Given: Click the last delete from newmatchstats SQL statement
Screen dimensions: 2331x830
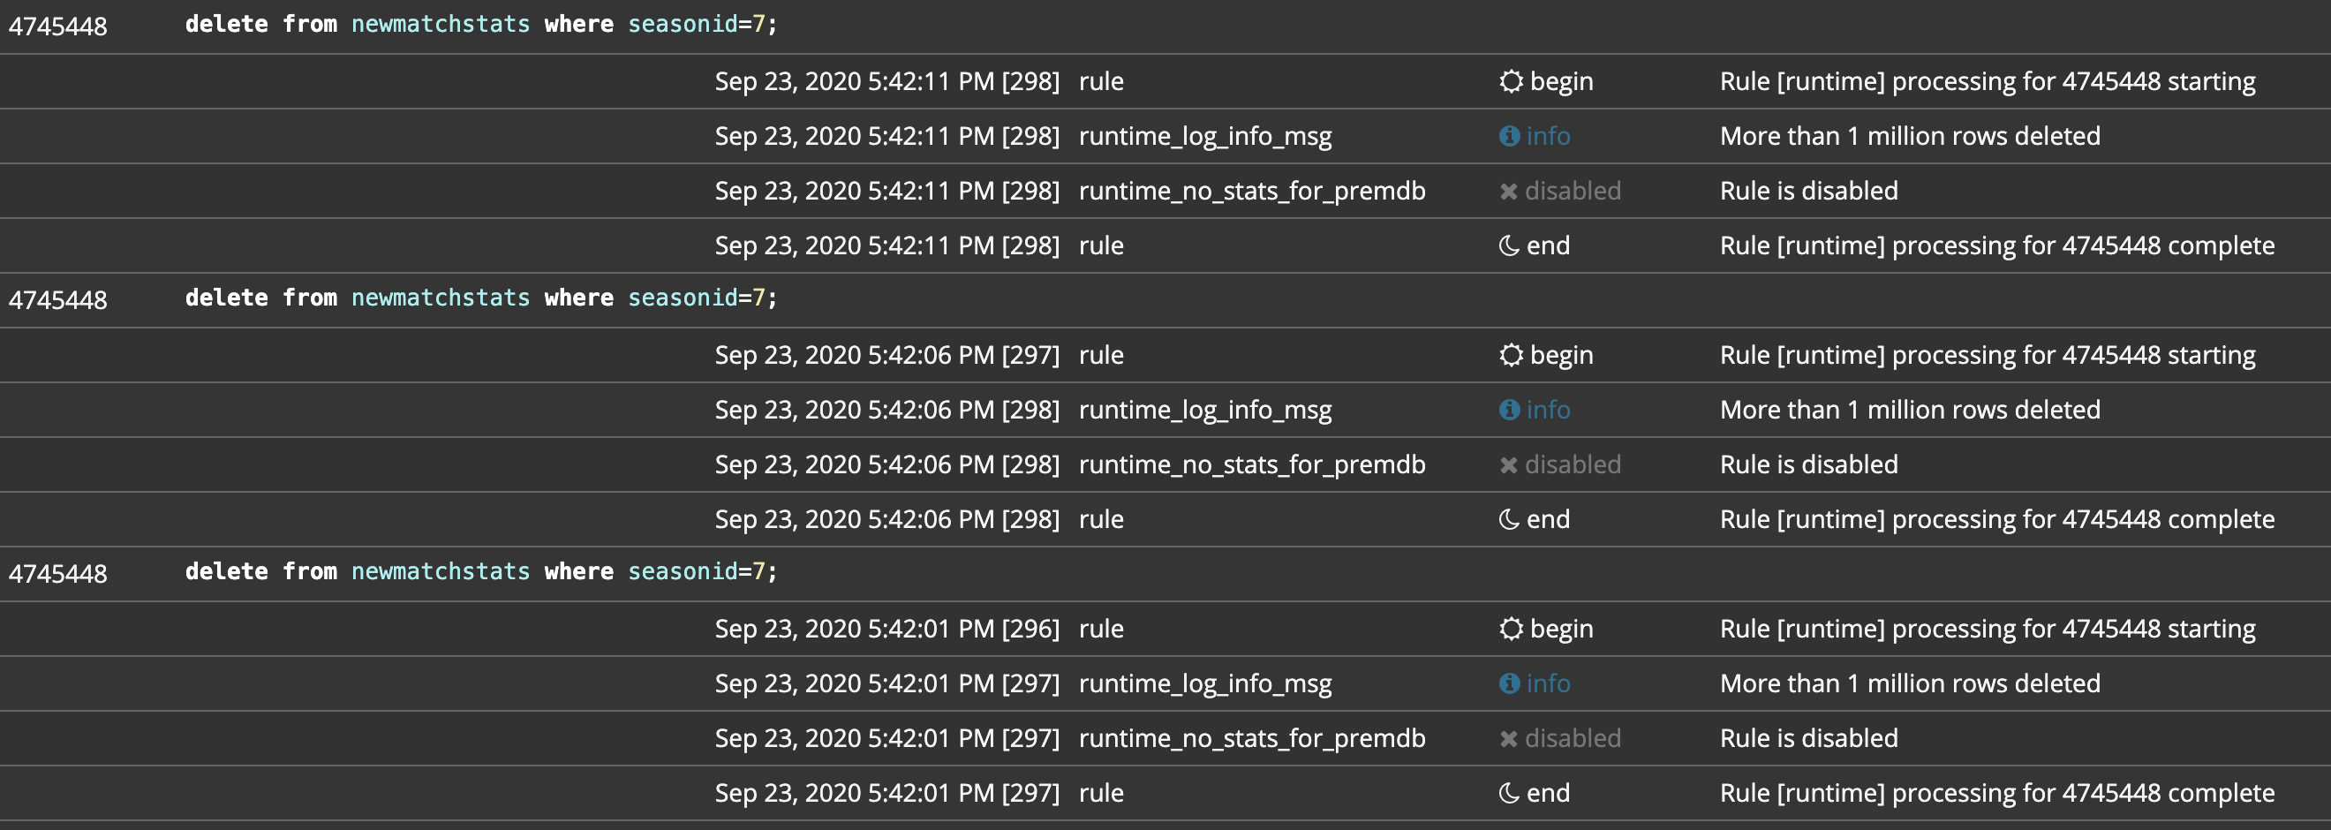Looking at the screenshot, I should [x=480, y=572].
